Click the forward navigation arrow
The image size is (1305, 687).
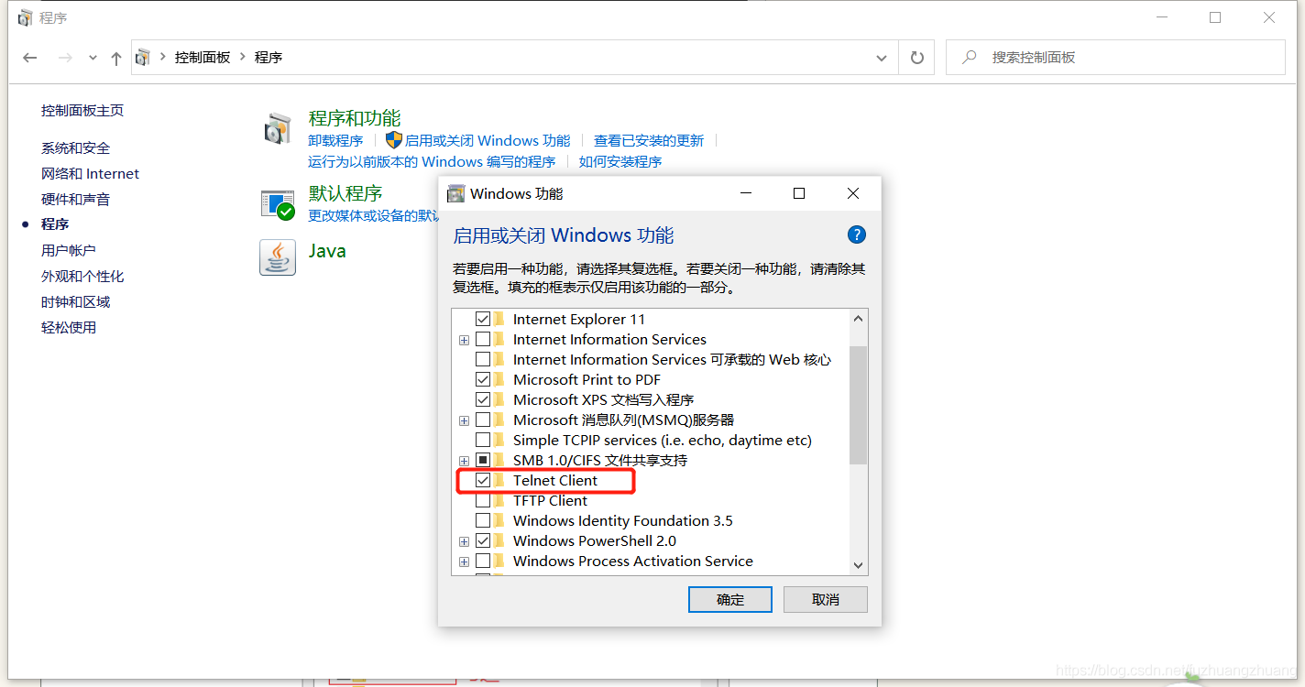click(x=65, y=58)
